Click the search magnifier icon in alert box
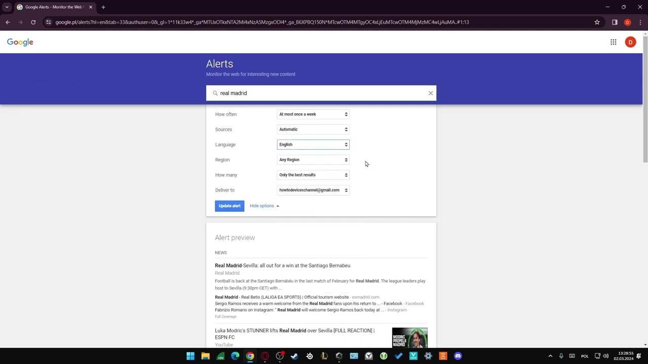Screen dimensions: 648x364 click(x=215, y=93)
